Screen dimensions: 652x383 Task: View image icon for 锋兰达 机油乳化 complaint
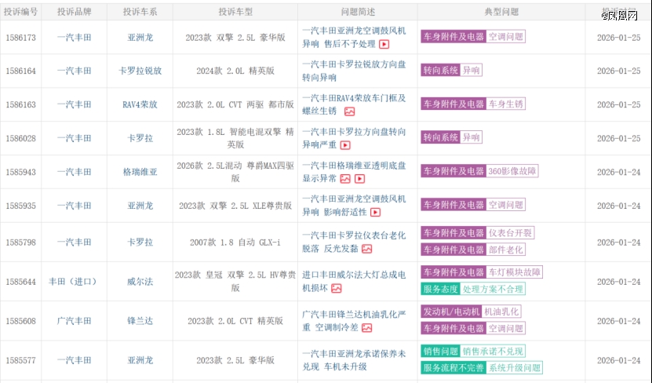point(366,327)
